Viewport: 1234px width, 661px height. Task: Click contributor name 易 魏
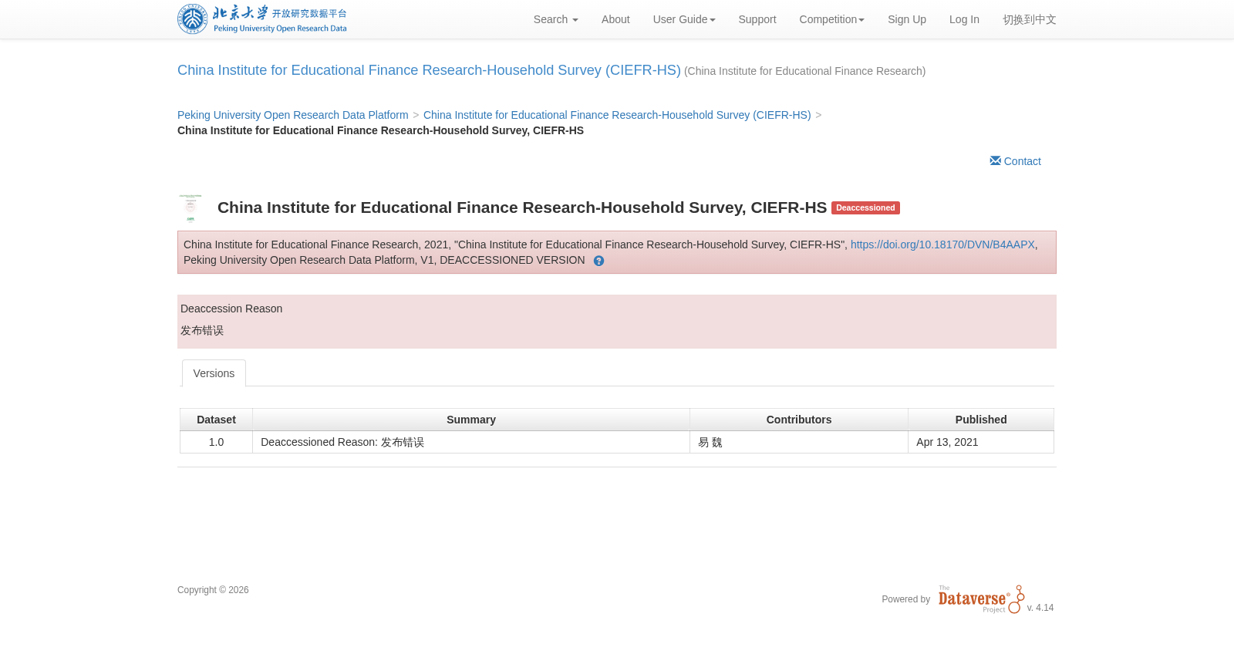710,442
